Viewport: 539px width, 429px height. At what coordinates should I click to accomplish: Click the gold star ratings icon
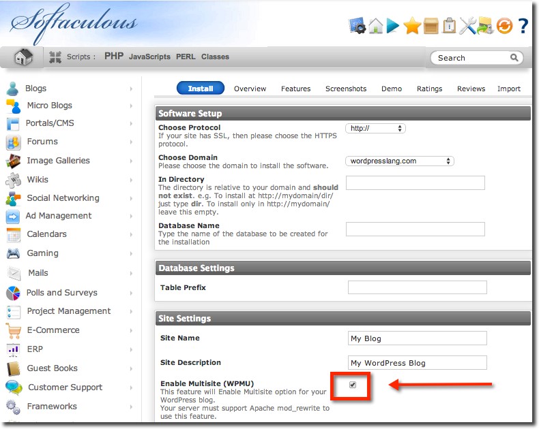tap(412, 26)
